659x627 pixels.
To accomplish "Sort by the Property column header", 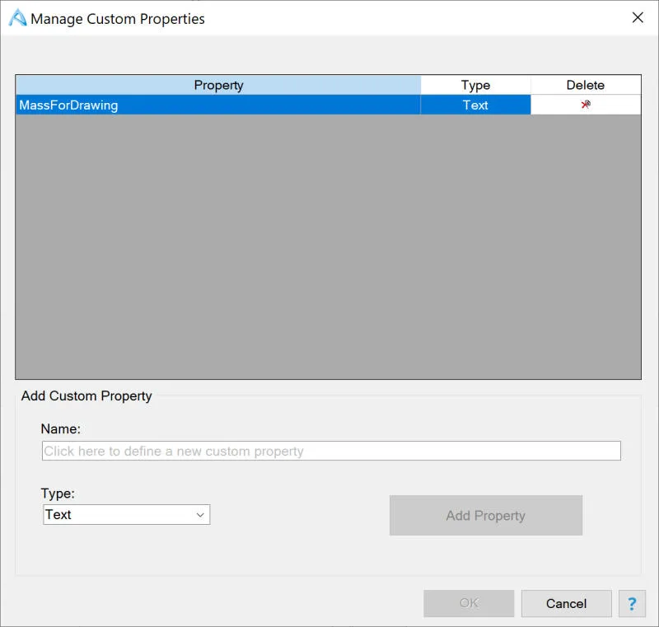I will pyautogui.click(x=218, y=85).
